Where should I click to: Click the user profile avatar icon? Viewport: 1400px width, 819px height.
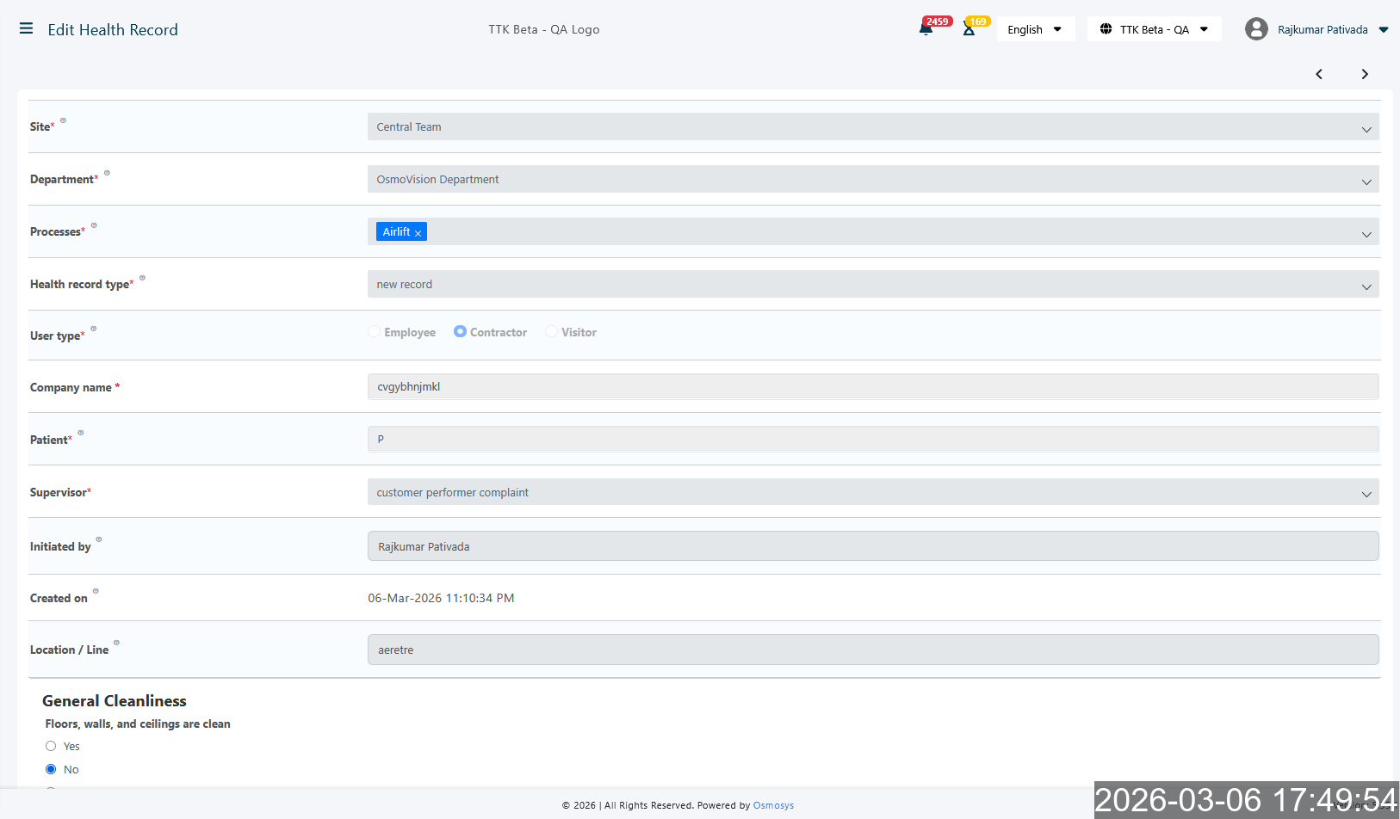coord(1256,29)
